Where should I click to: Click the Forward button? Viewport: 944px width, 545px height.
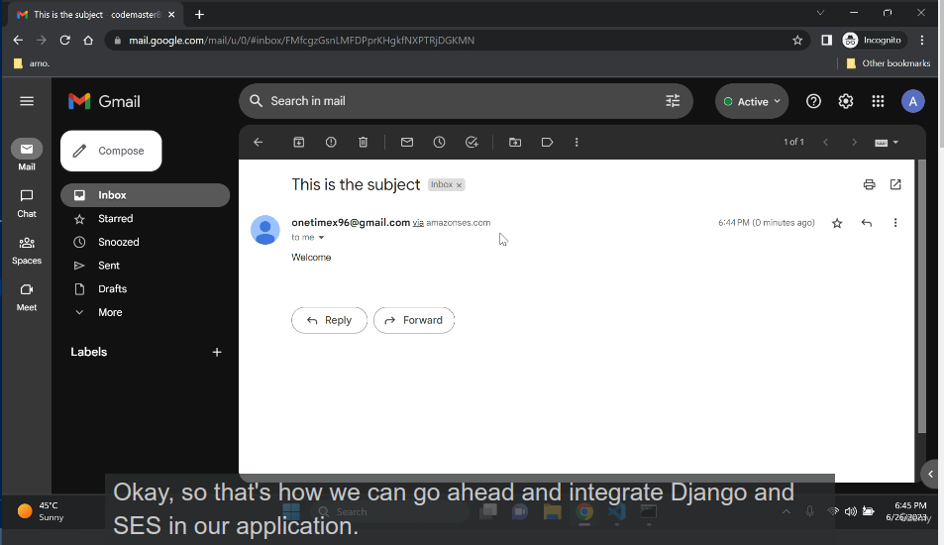tap(414, 320)
